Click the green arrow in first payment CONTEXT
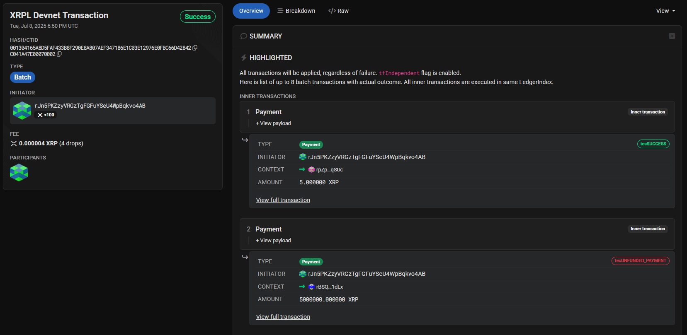This screenshot has width=687, height=335. tap(302, 169)
